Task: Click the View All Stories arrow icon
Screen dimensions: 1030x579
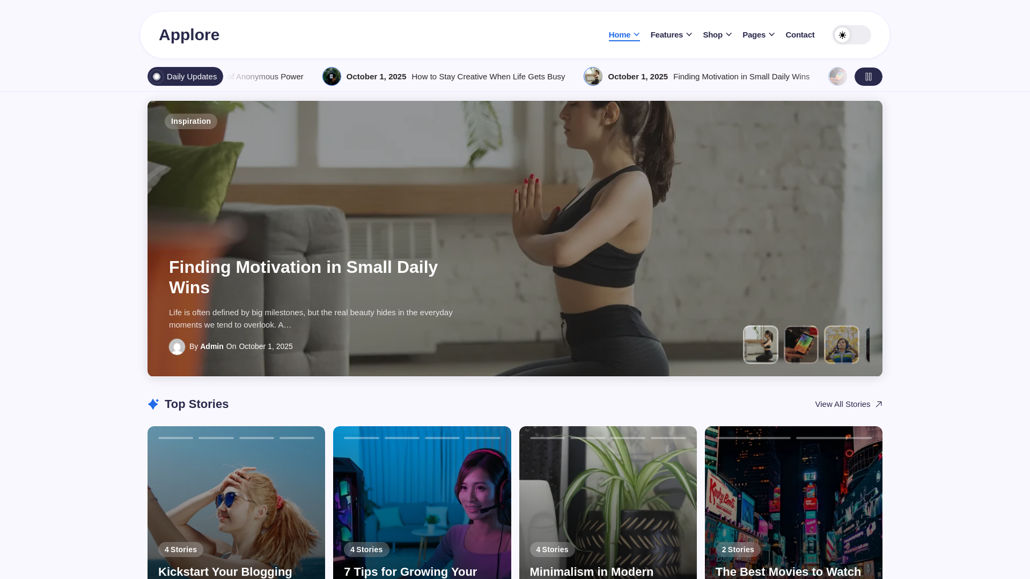Action: tap(878, 404)
